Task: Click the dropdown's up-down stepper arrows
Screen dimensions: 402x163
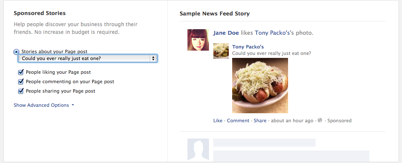Action: [153, 58]
